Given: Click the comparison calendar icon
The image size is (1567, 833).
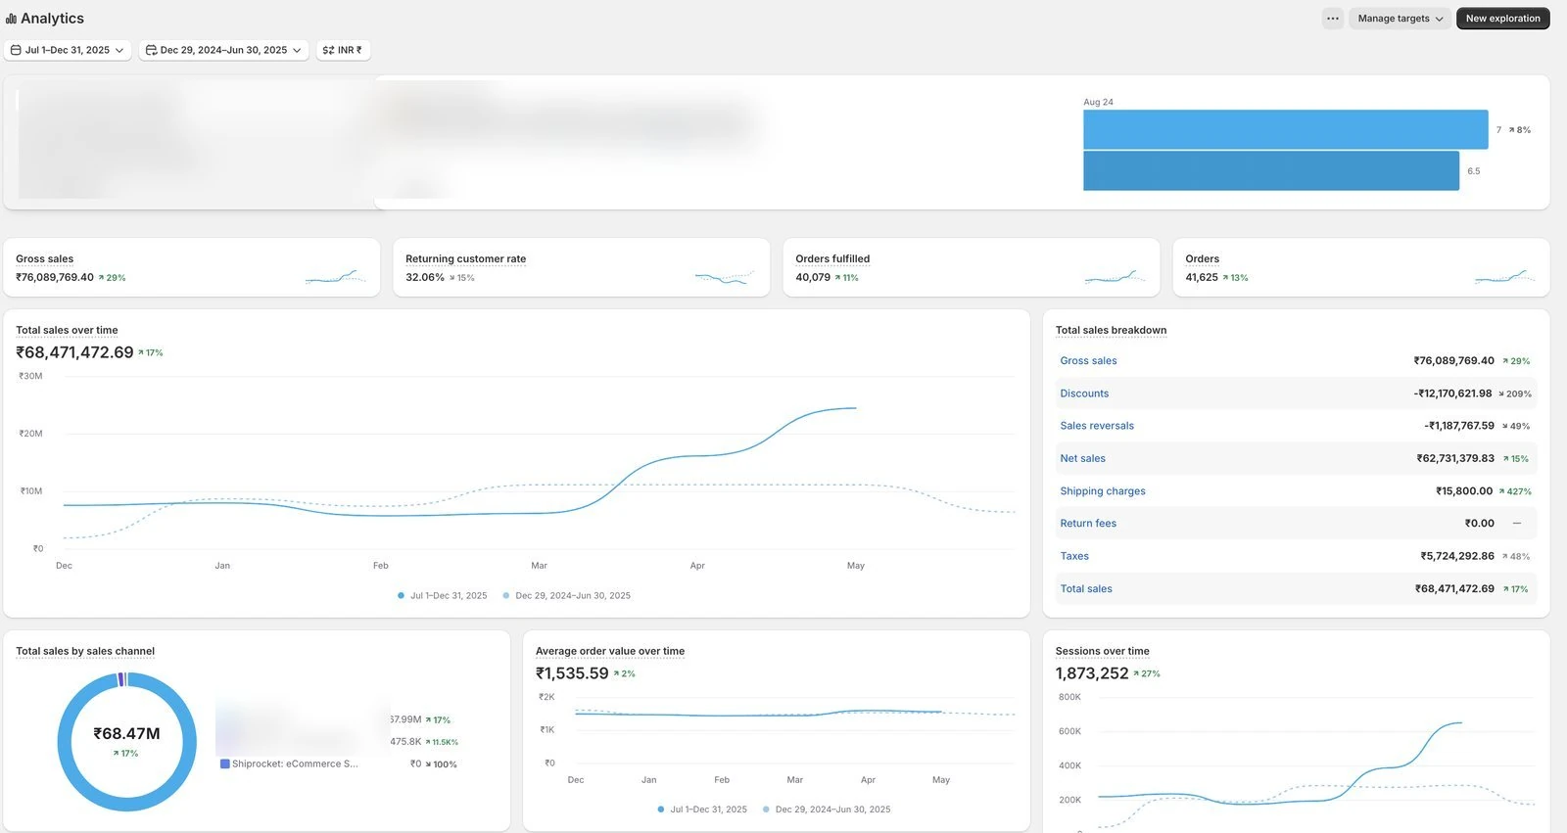Looking at the screenshot, I should (x=151, y=50).
